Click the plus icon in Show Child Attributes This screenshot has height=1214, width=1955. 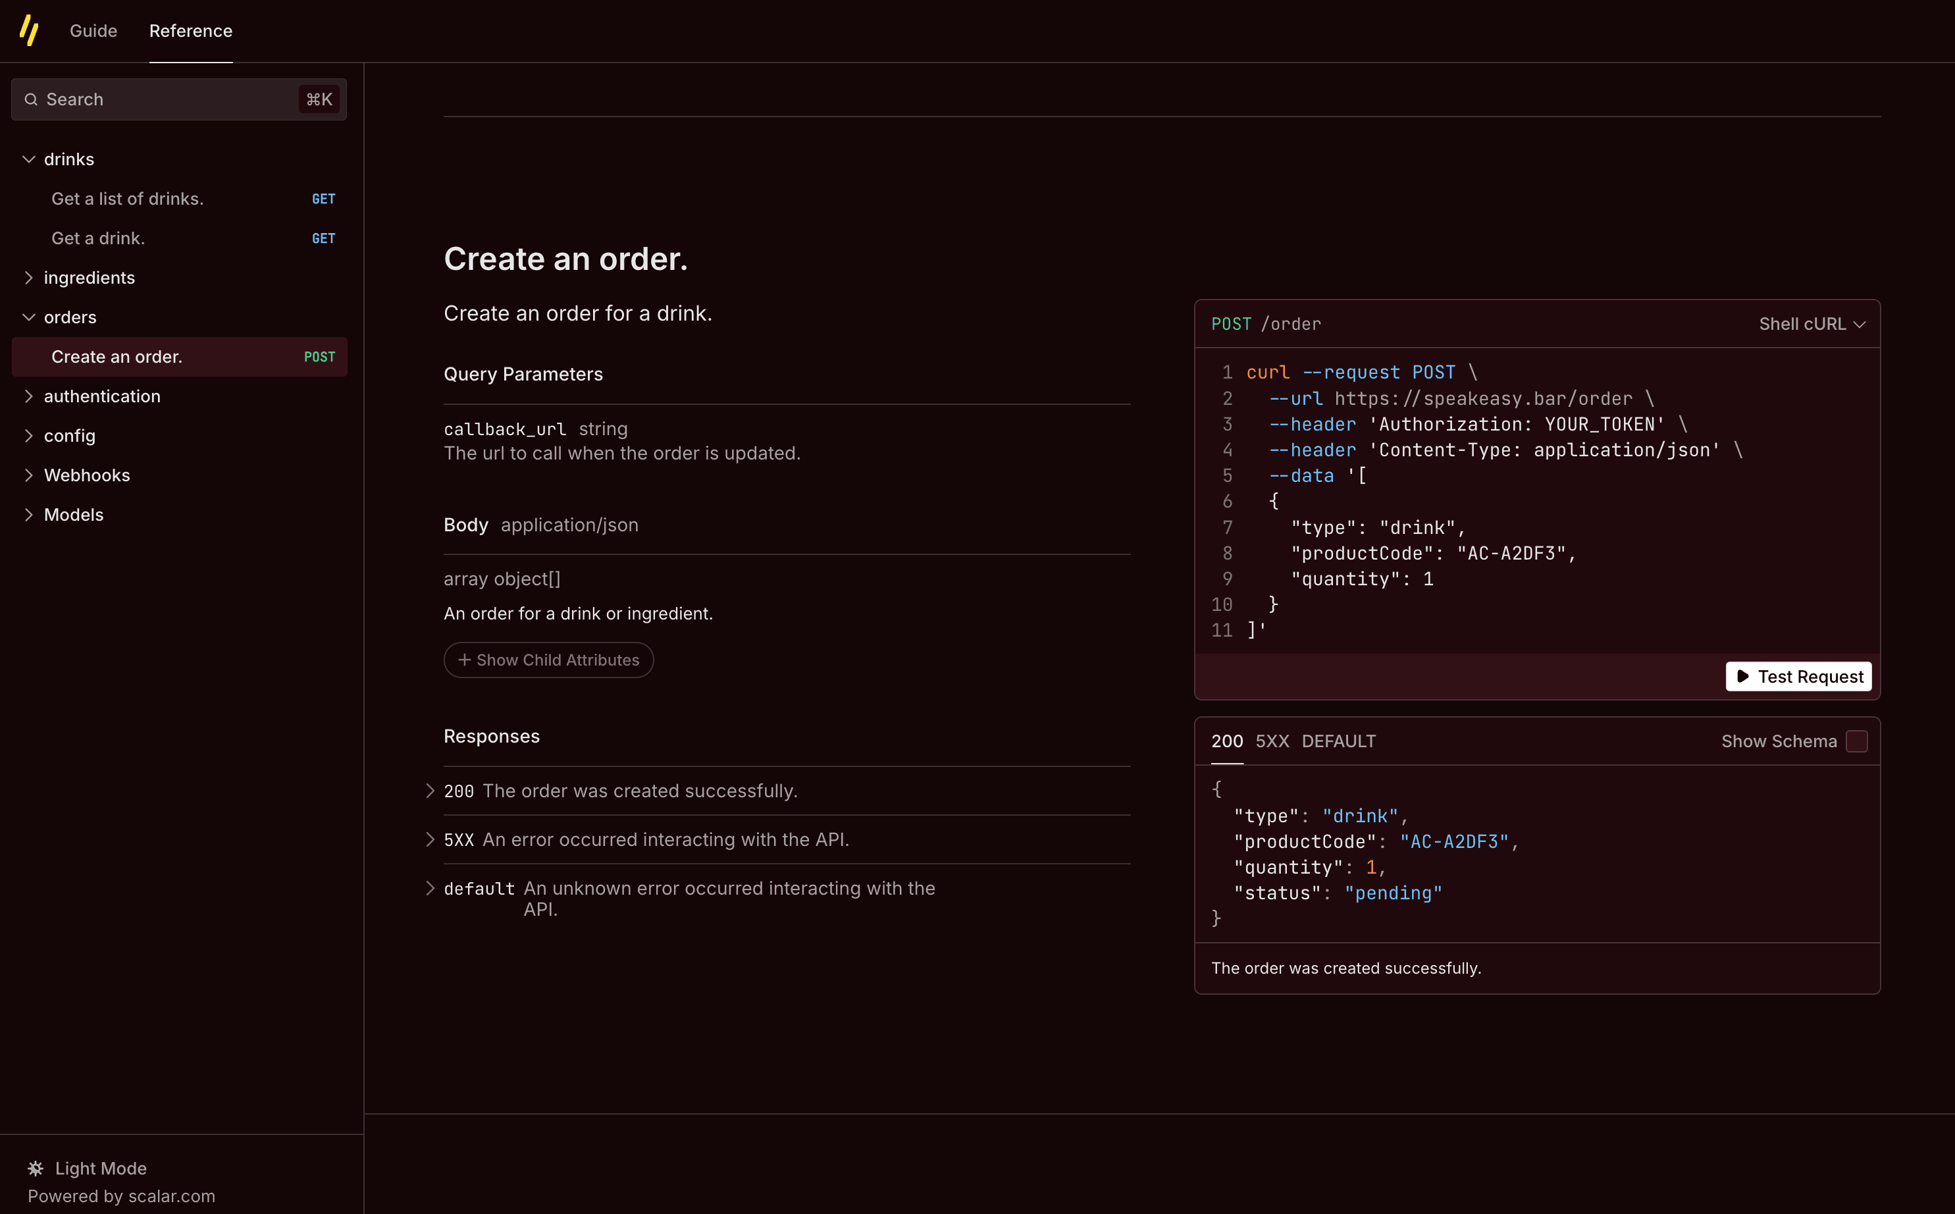pyautogui.click(x=464, y=660)
